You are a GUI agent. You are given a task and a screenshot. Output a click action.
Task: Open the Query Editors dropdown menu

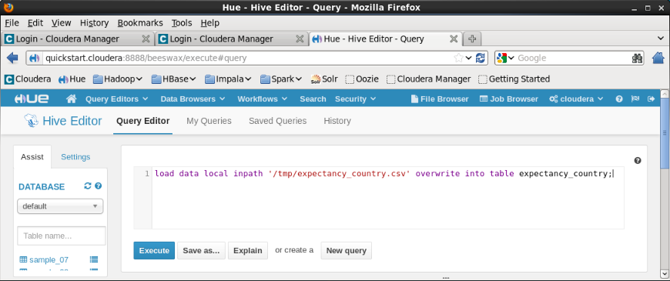[116, 99]
